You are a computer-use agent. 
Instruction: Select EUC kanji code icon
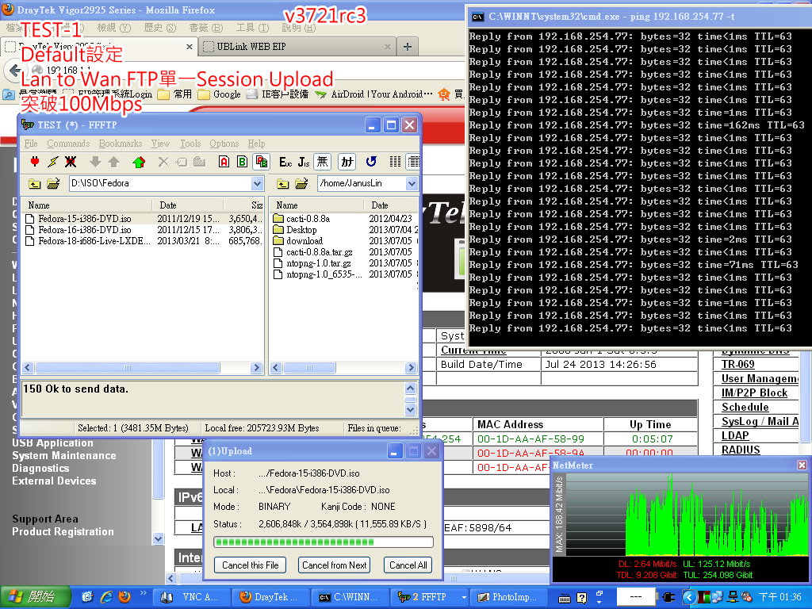point(285,162)
